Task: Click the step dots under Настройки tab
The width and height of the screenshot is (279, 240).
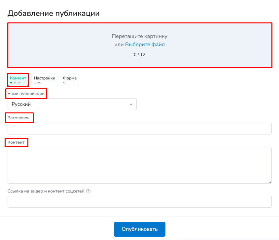Action: pyautogui.click(x=38, y=82)
